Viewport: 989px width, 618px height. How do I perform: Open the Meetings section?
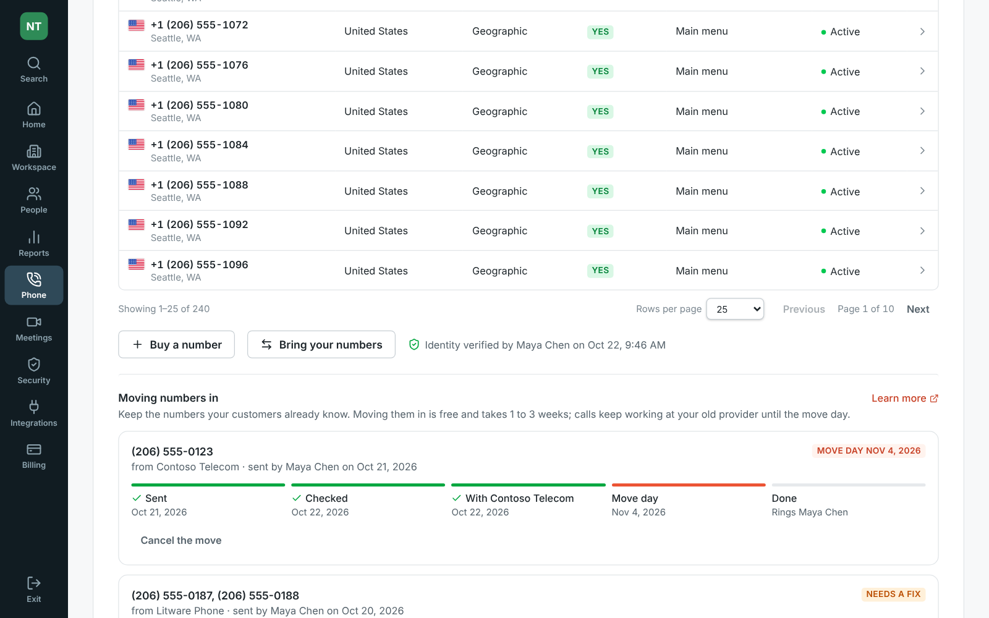pos(33,329)
